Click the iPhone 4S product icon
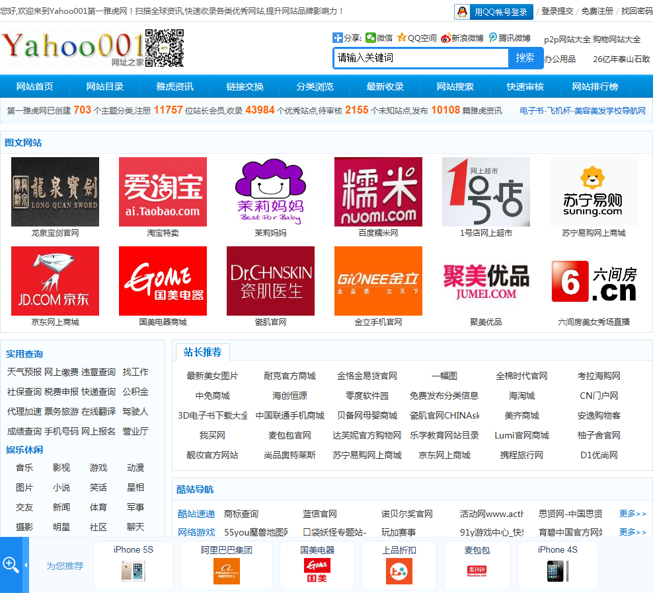653x593 pixels. pos(558,571)
